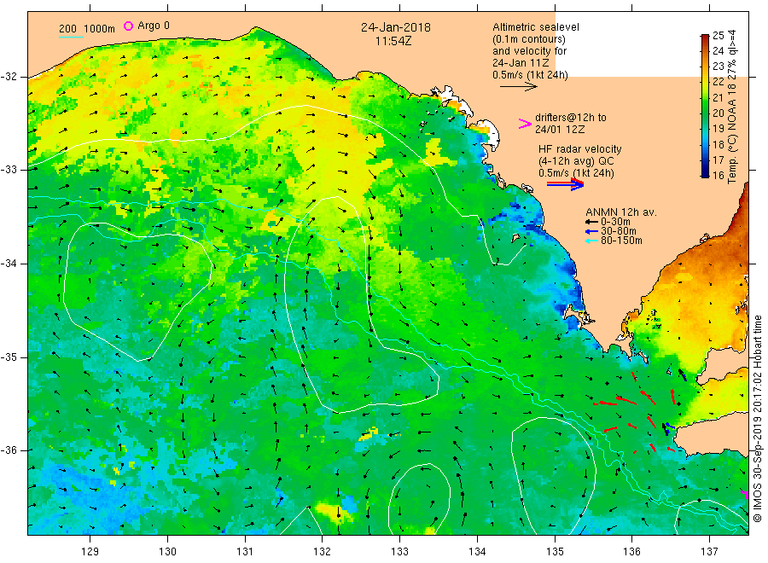Screen dimensions: 768x563
Task: Click the 'Argo 0' legend text
Action: 154,26
